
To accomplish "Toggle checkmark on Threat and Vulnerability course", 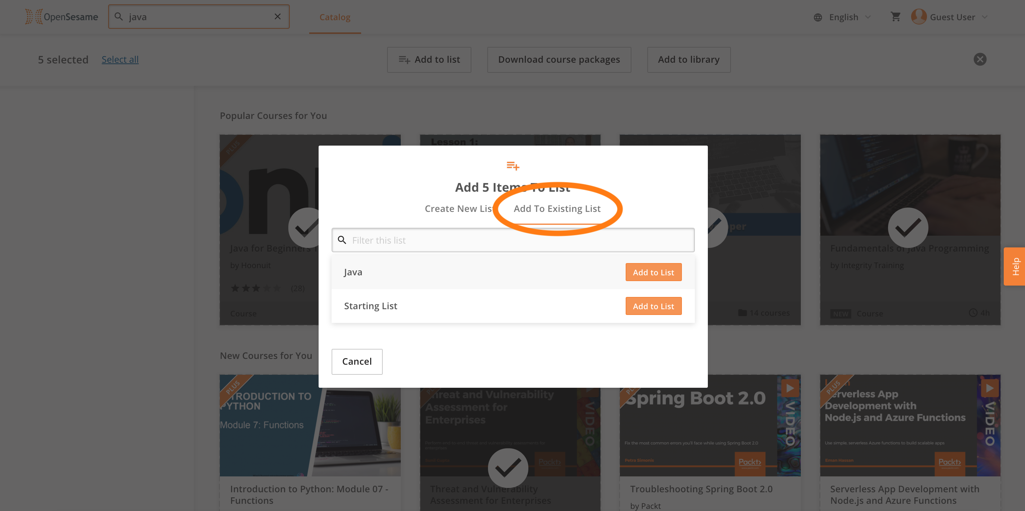I will point(508,468).
